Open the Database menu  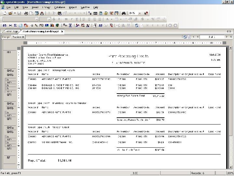(60, 7)
